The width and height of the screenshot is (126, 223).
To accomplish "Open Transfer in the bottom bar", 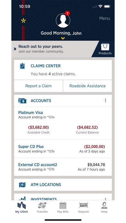I will tap(42, 208).
